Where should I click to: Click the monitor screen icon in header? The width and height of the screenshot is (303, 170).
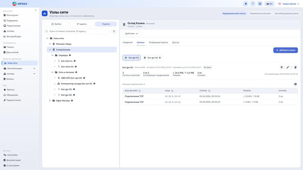coord(260,4)
